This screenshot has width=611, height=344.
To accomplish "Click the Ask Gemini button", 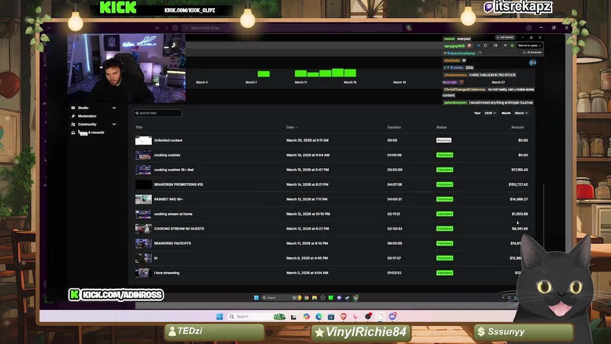I will pyautogui.click(x=505, y=37).
